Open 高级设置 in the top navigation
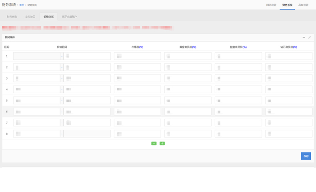This screenshot has height=192, width=316. pos(303,5)
